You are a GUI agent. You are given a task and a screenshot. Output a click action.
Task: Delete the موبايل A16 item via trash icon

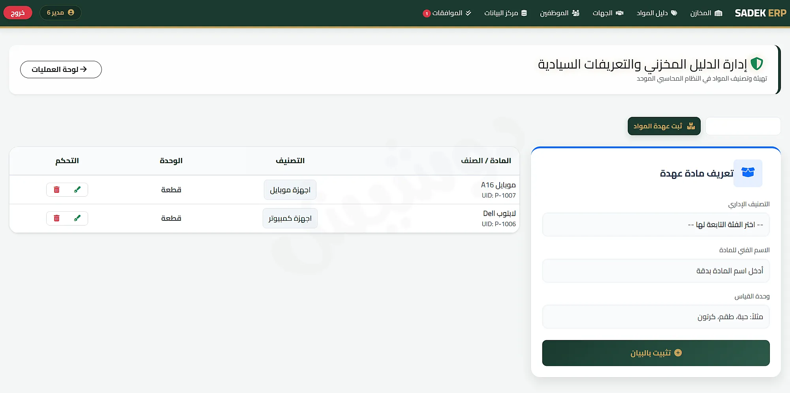point(56,190)
